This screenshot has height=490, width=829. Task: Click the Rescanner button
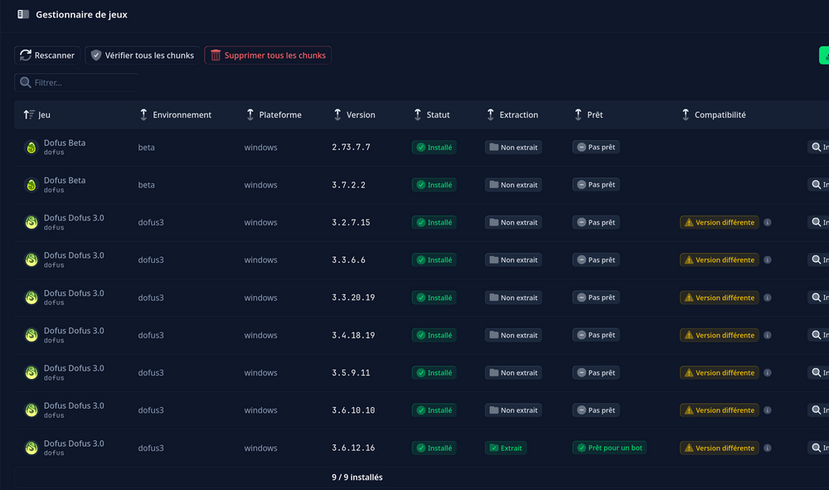[47, 56]
